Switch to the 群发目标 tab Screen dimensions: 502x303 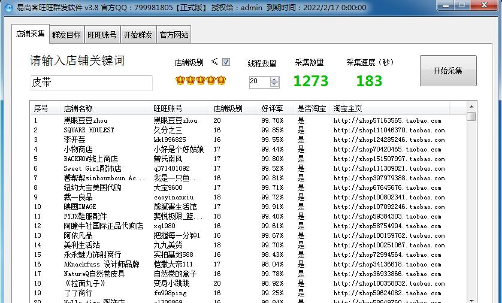click(x=66, y=35)
